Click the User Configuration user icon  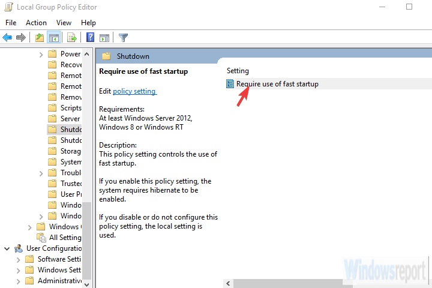(x=19, y=248)
